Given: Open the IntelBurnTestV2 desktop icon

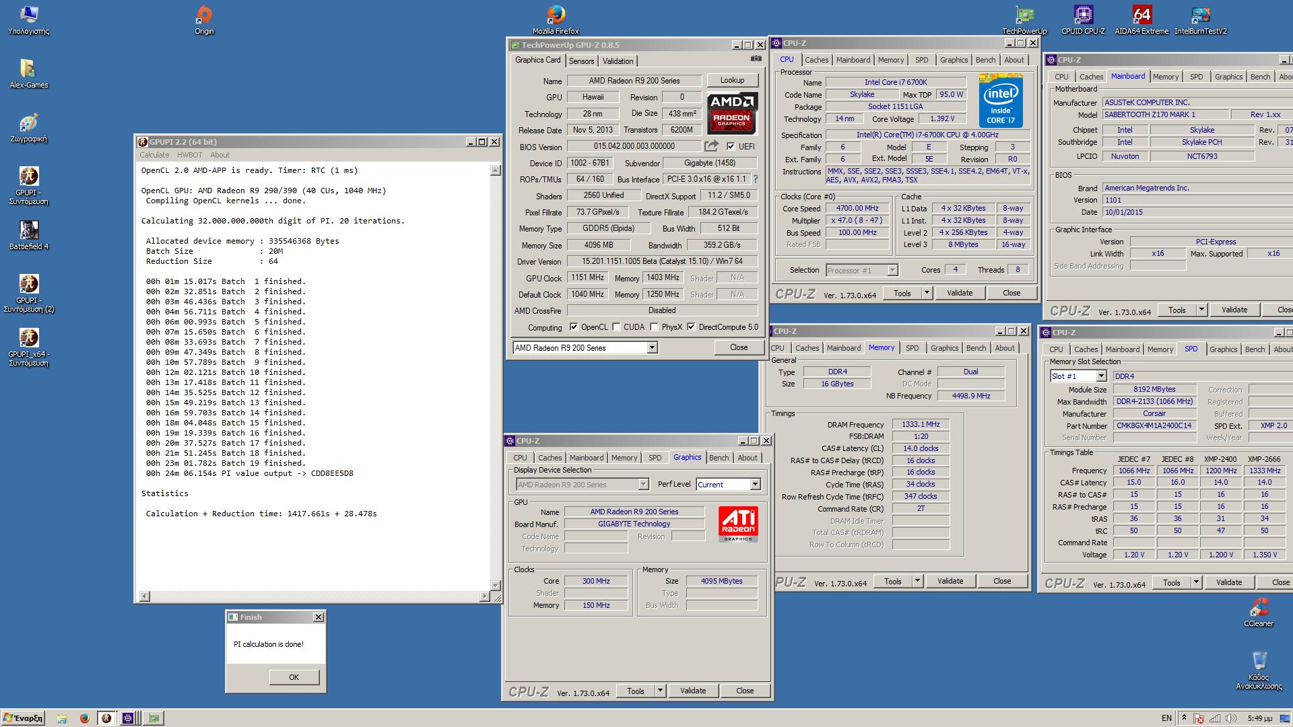Looking at the screenshot, I should tap(1201, 19).
